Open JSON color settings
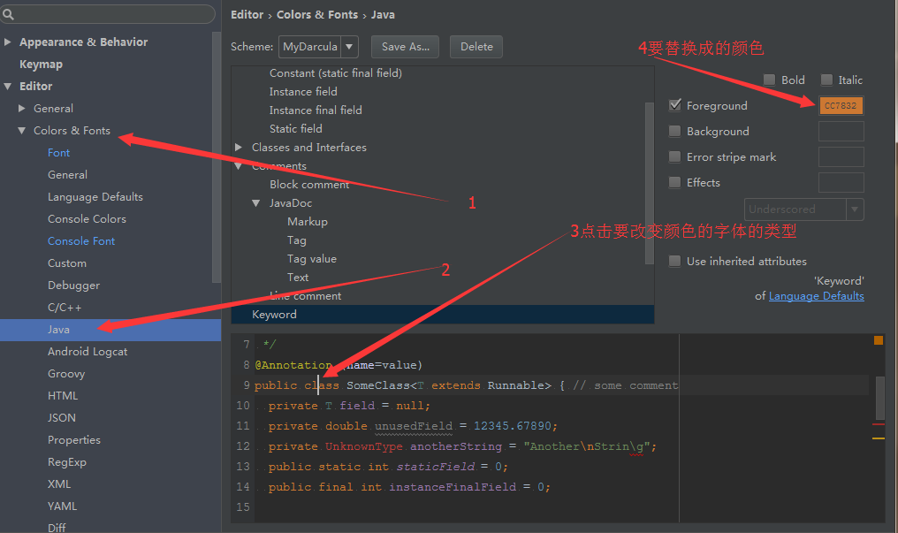This screenshot has height=533, width=898. pyautogui.click(x=61, y=418)
